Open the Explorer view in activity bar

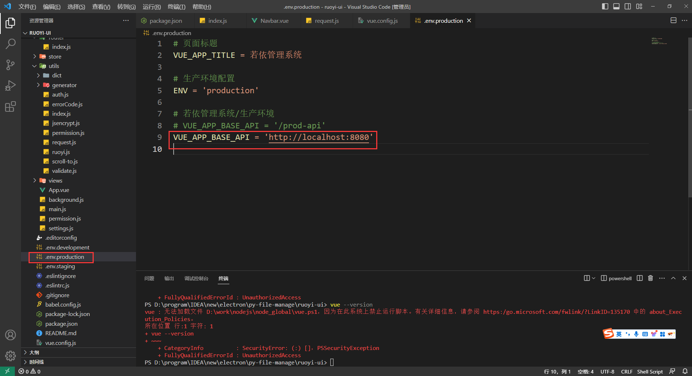[x=10, y=23]
